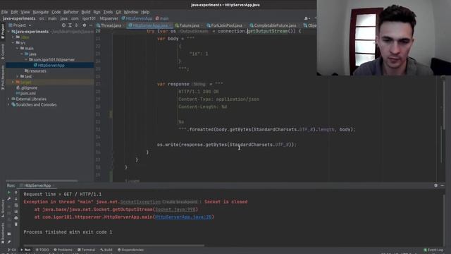Open the Build tool window

[106, 250]
